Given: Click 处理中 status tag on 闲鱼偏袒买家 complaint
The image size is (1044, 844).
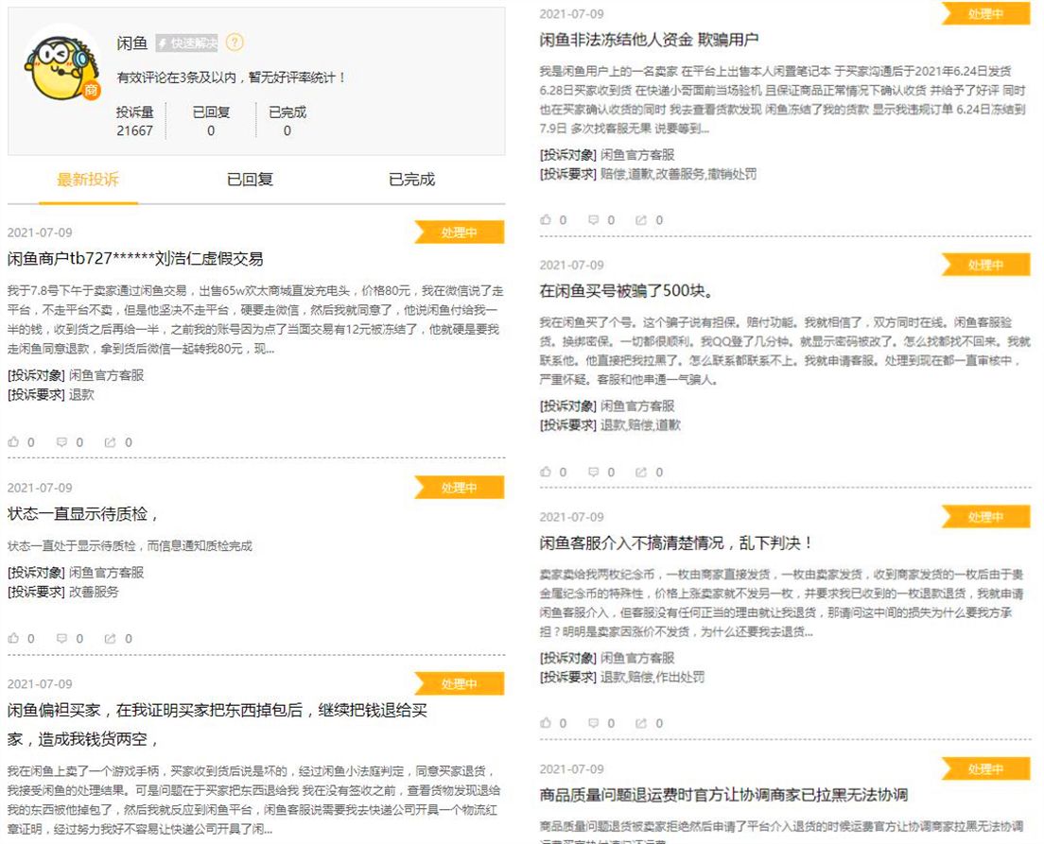Looking at the screenshot, I should coord(459,683).
